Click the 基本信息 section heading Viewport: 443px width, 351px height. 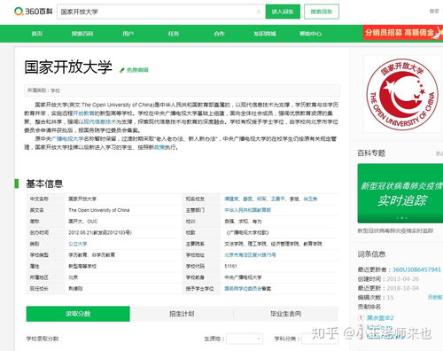44,183
